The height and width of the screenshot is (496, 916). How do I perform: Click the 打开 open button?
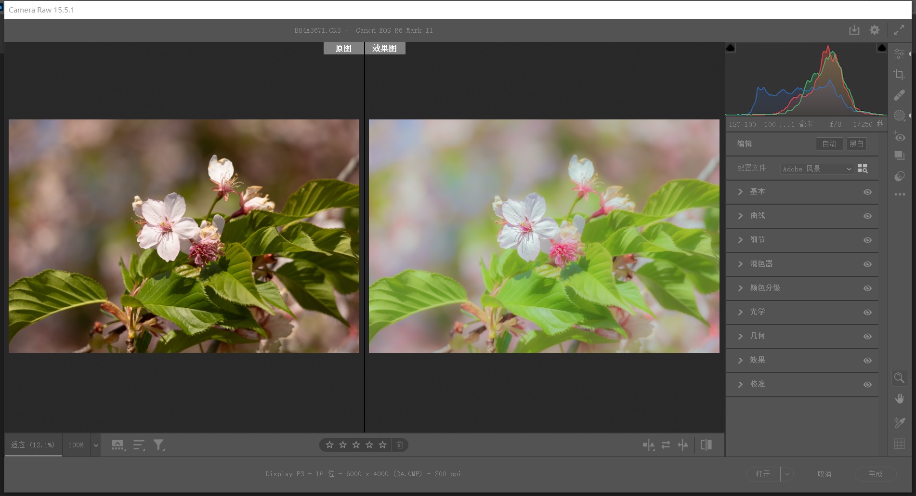[x=763, y=474]
